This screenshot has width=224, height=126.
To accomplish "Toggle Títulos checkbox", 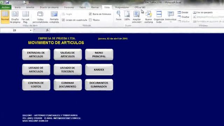I will [90, 20].
